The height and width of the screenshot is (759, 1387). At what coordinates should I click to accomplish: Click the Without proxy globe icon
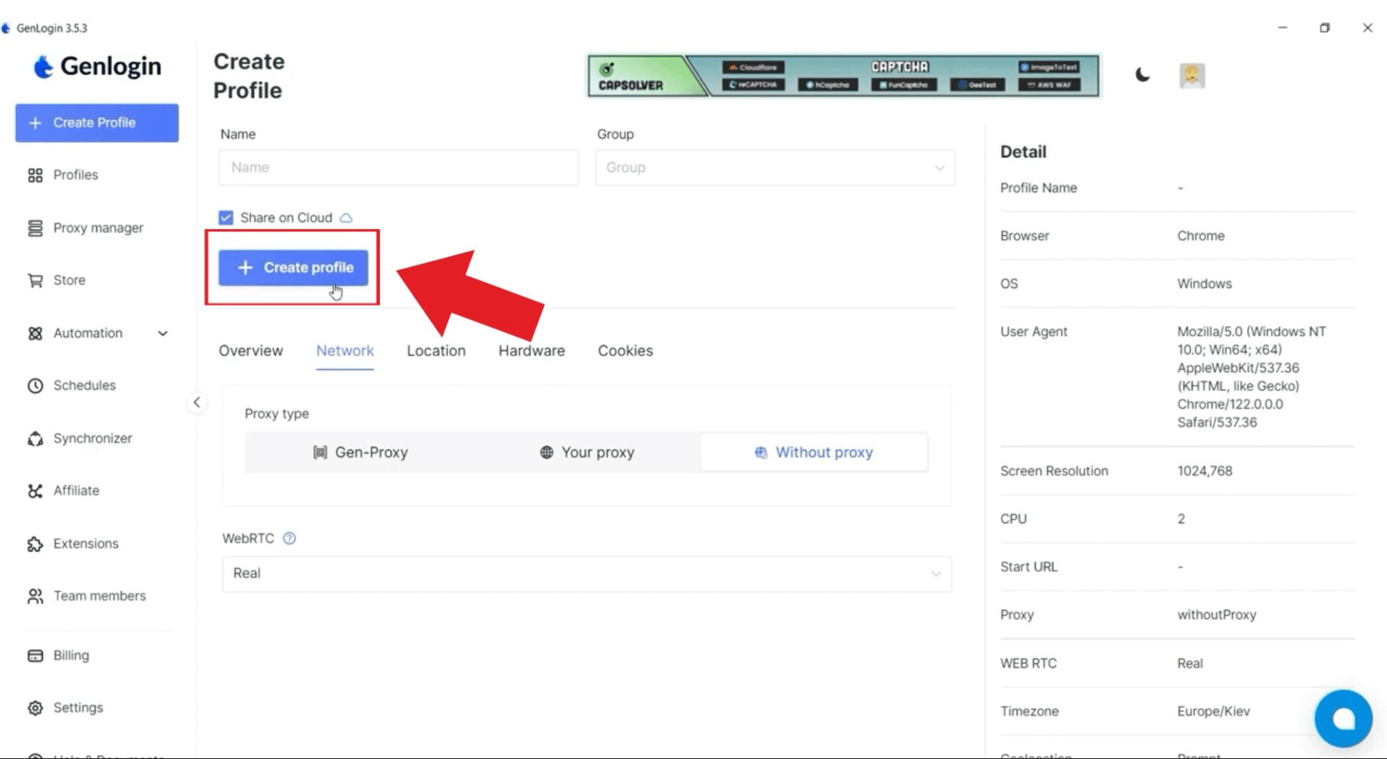[x=761, y=452]
